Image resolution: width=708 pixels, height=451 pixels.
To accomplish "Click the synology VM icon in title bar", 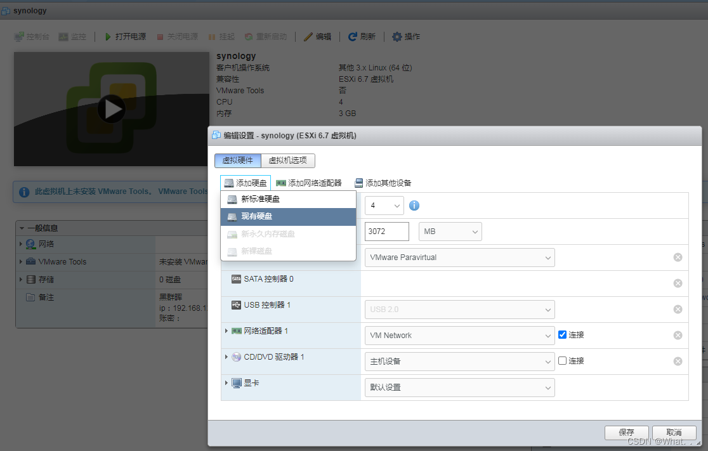I will tap(6, 10).
